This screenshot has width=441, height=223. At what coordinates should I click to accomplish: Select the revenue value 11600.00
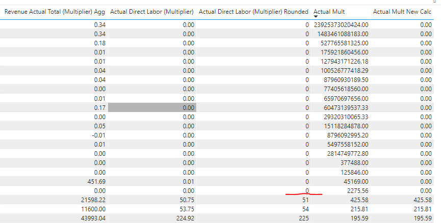coord(93,209)
